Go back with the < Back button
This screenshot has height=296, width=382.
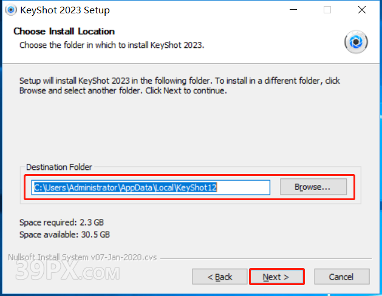(220, 277)
